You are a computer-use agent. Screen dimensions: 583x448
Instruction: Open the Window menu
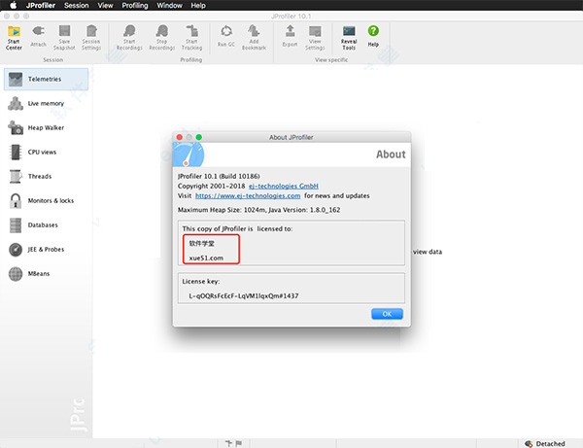point(169,5)
